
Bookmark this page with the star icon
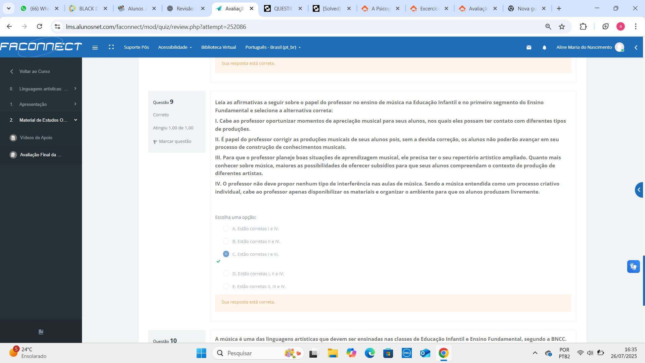point(562,27)
